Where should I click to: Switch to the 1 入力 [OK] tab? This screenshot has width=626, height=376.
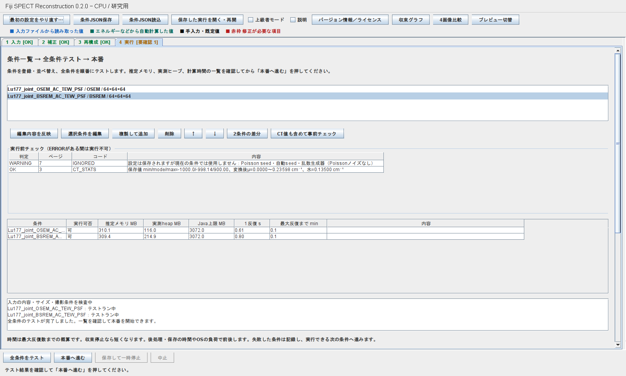point(20,42)
